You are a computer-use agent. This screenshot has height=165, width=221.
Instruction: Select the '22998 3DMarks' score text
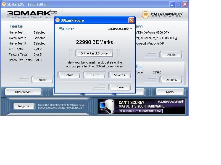coord(94,42)
